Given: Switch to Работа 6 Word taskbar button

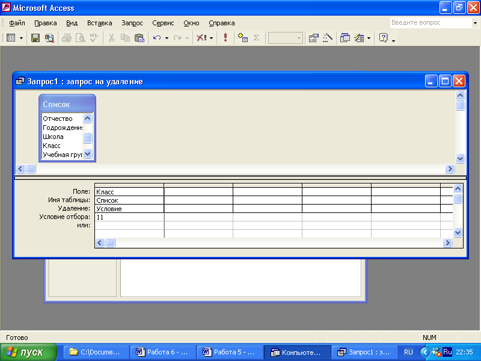Looking at the screenshot, I should pyautogui.click(x=163, y=352).
